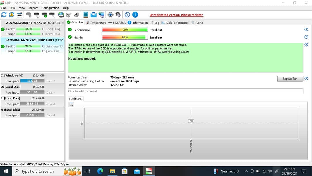This screenshot has height=176, width=312.
Task: Click the envelope send-email toolbar icon
Action: tap(93, 15)
